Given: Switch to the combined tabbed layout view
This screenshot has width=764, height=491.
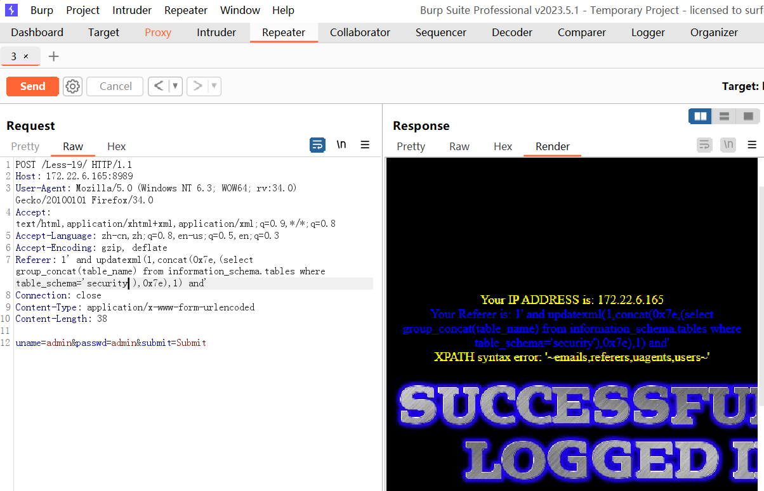Looking at the screenshot, I should coord(748,116).
